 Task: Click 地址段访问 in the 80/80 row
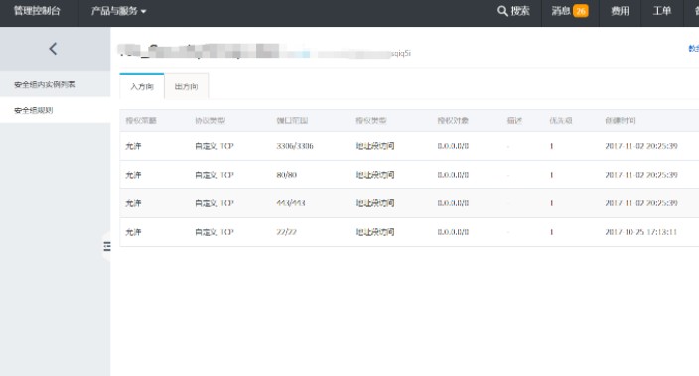[375, 175]
